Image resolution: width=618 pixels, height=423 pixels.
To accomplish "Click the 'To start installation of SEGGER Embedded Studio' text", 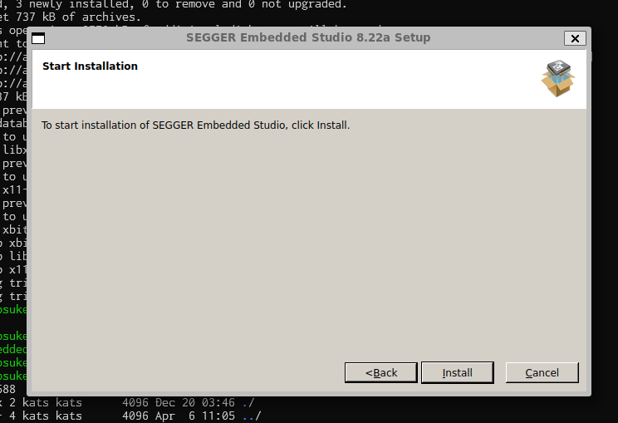I will 195,125.
